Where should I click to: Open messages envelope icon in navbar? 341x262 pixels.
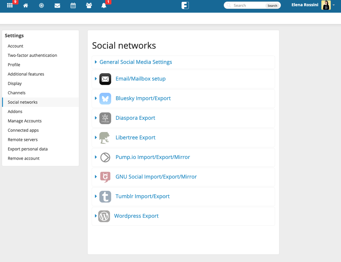(57, 5)
